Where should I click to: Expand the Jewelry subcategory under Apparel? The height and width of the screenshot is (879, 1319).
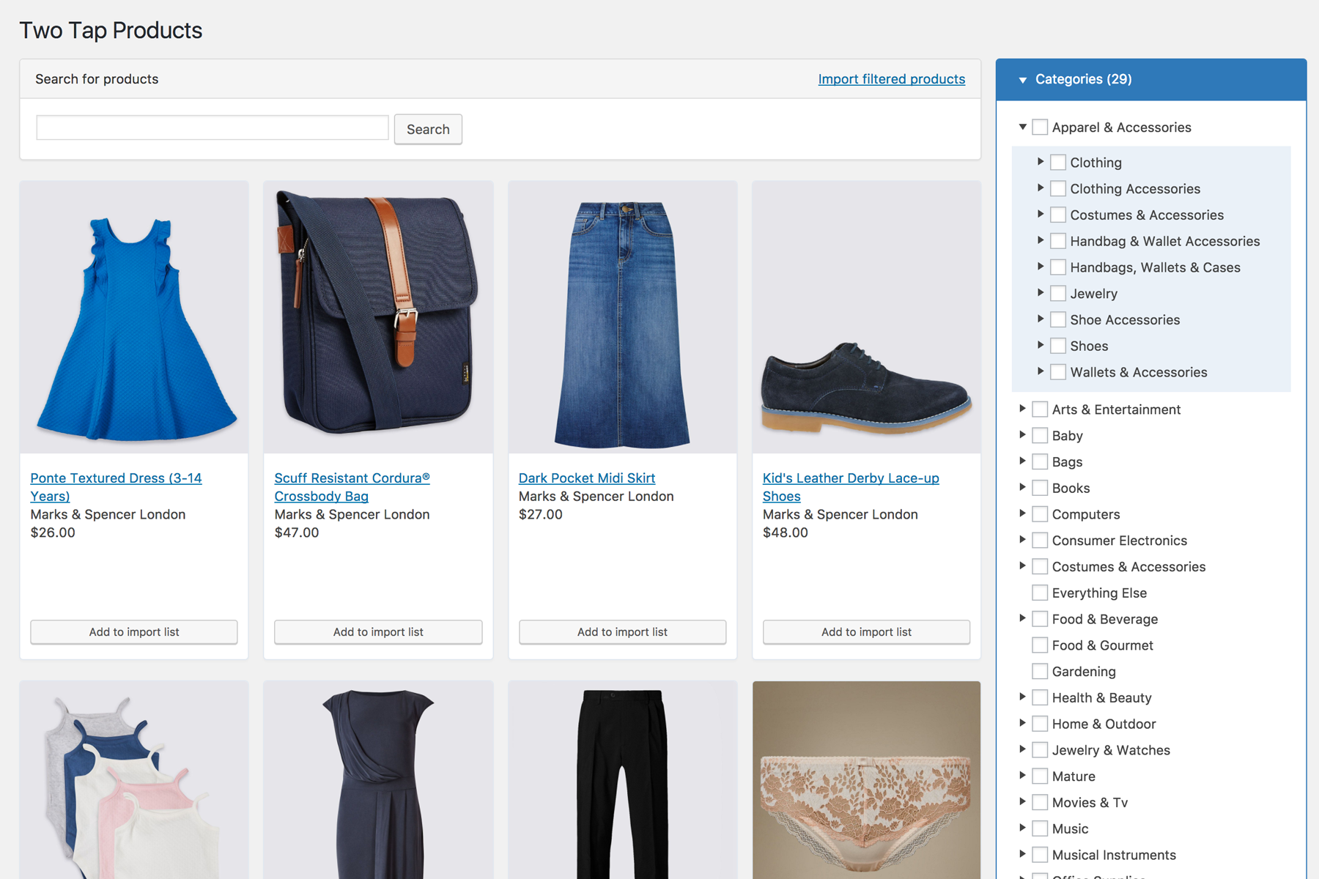[x=1041, y=292]
